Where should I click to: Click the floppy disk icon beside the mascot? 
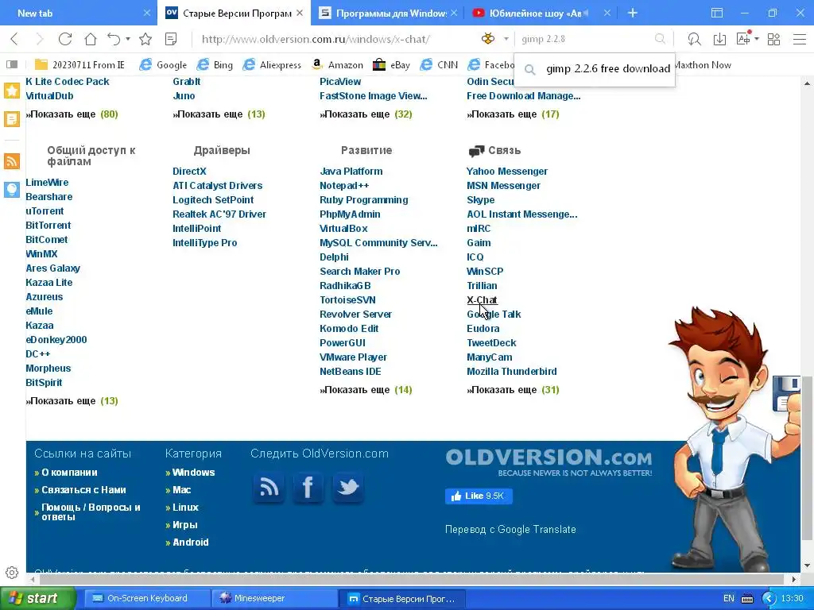(x=786, y=394)
